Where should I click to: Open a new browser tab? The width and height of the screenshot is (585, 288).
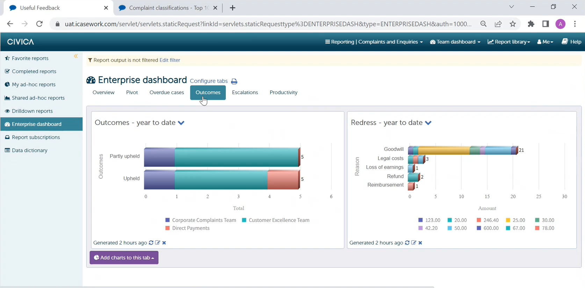[x=233, y=8]
